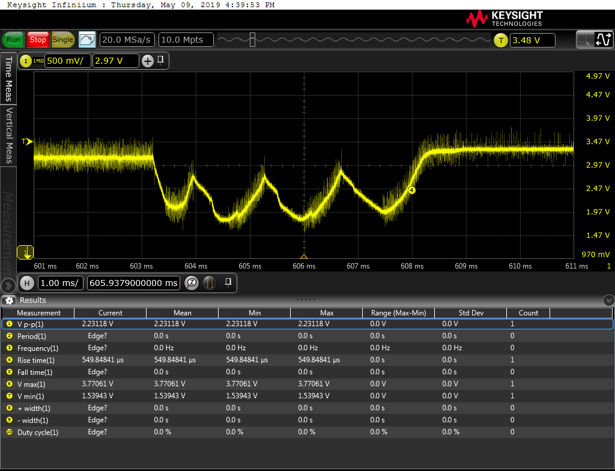
Task: Switch to the Vertical Meas side tab
Action: tap(8, 135)
